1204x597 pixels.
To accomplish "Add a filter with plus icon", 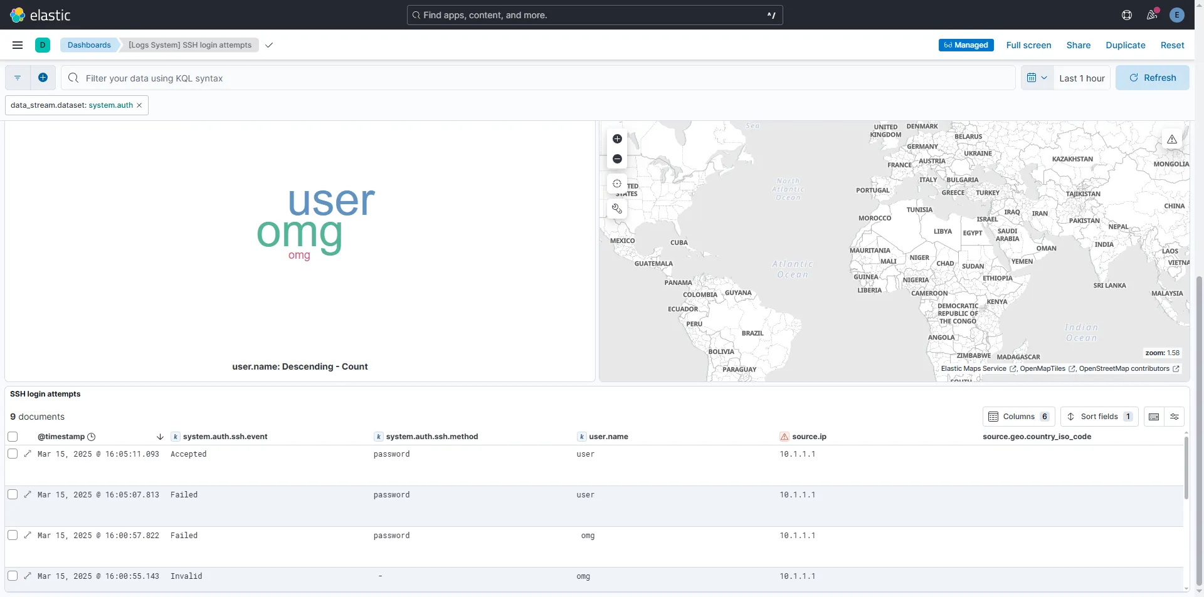I will [43, 78].
